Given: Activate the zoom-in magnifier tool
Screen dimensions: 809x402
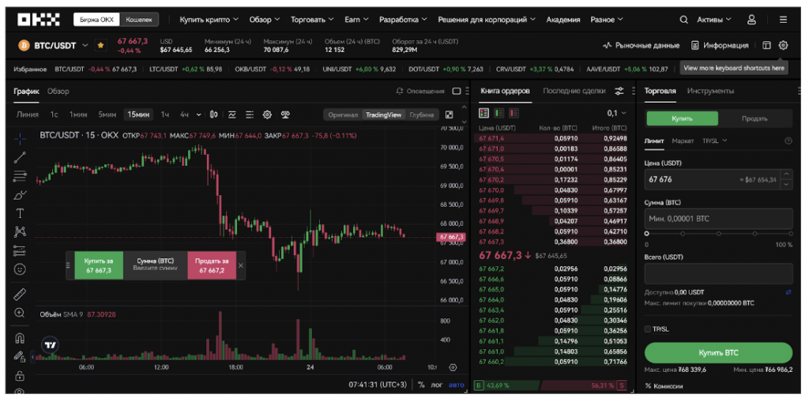Looking at the screenshot, I should pyautogui.click(x=20, y=312).
